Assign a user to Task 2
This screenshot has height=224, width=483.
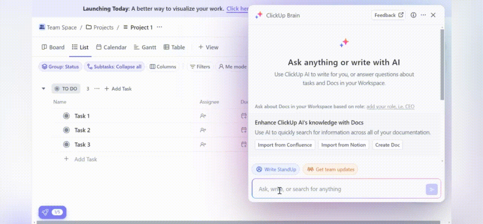click(x=203, y=130)
